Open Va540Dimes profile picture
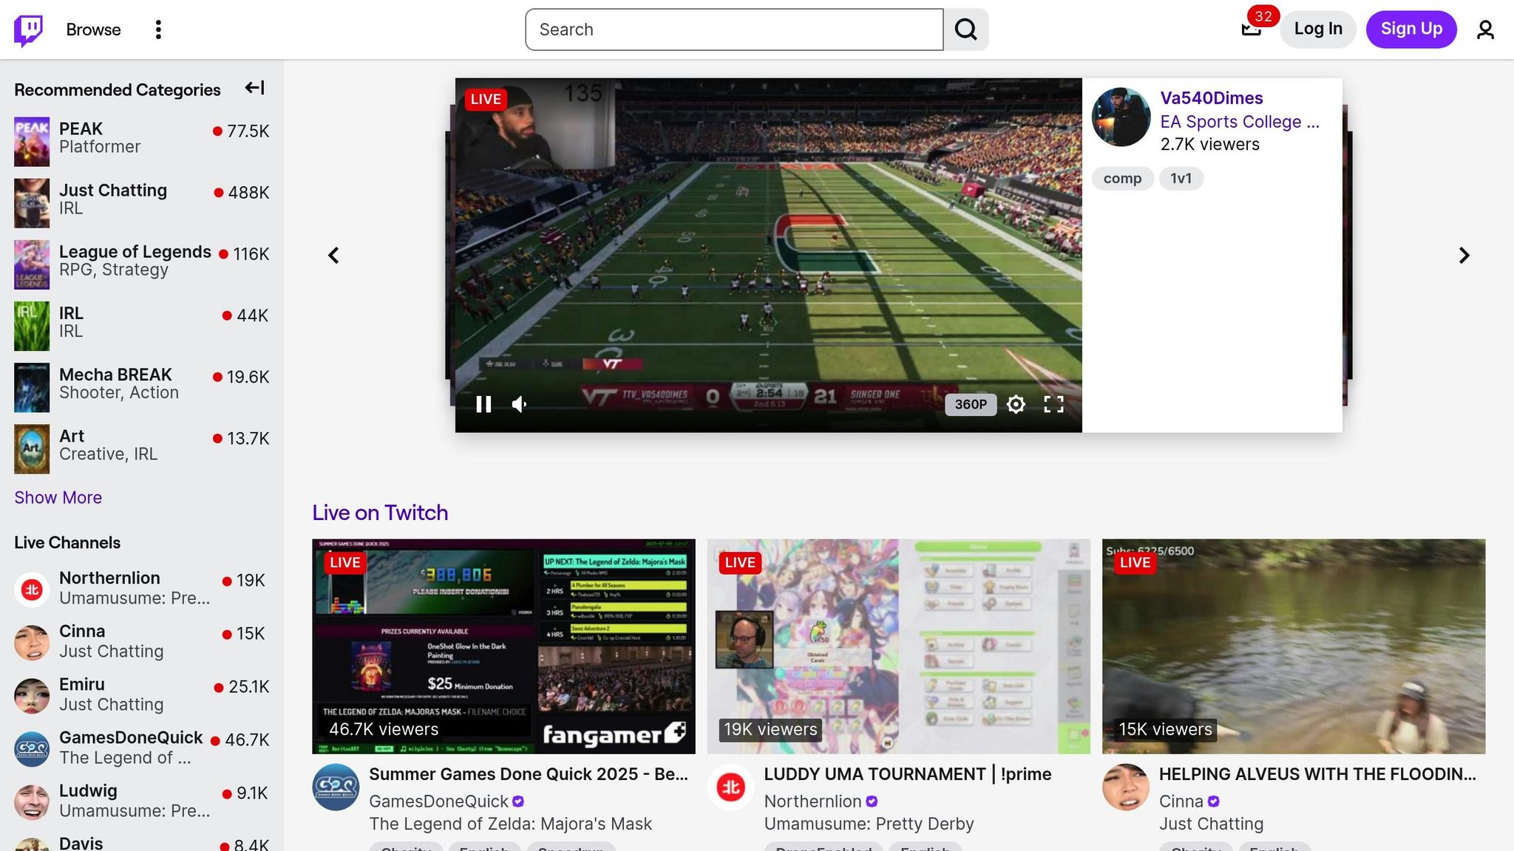 (x=1121, y=117)
